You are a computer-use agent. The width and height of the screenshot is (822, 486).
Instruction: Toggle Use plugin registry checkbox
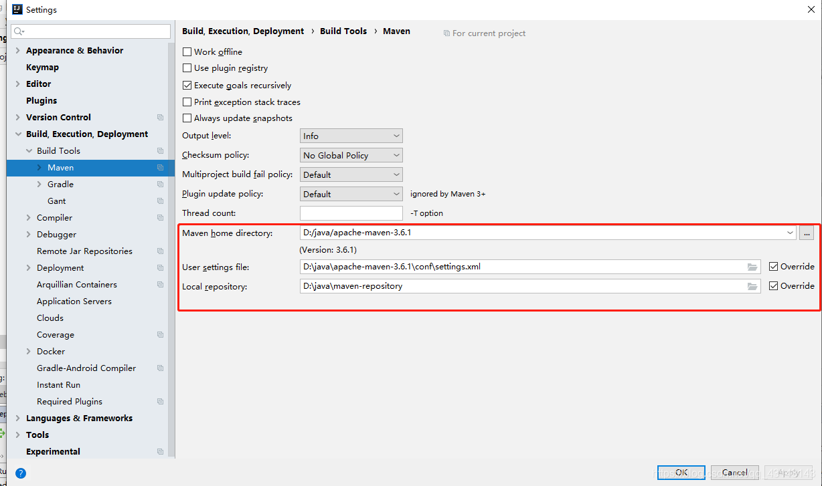(187, 68)
